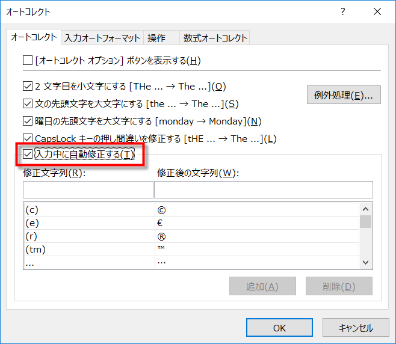Enable [オートコレクト オプション] ボタンを表示する checkbox
This screenshot has width=396, height=344.
[x=27, y=60]
